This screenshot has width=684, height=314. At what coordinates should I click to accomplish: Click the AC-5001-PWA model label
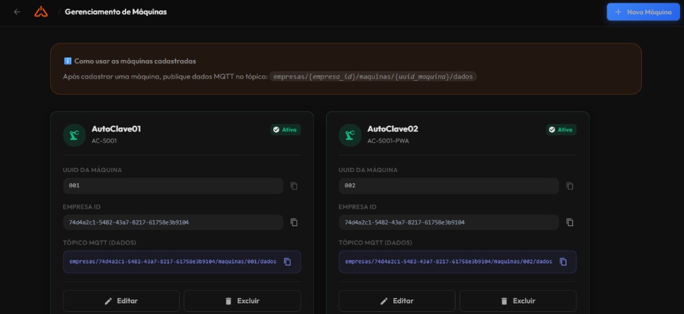click(388, 141)
